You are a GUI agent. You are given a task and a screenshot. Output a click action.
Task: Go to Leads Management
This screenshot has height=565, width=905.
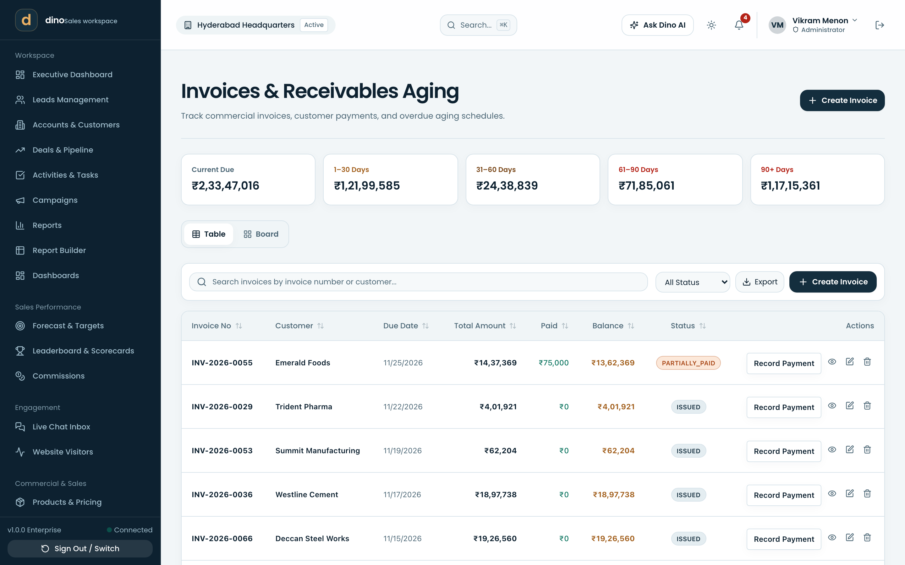[80, 100]
